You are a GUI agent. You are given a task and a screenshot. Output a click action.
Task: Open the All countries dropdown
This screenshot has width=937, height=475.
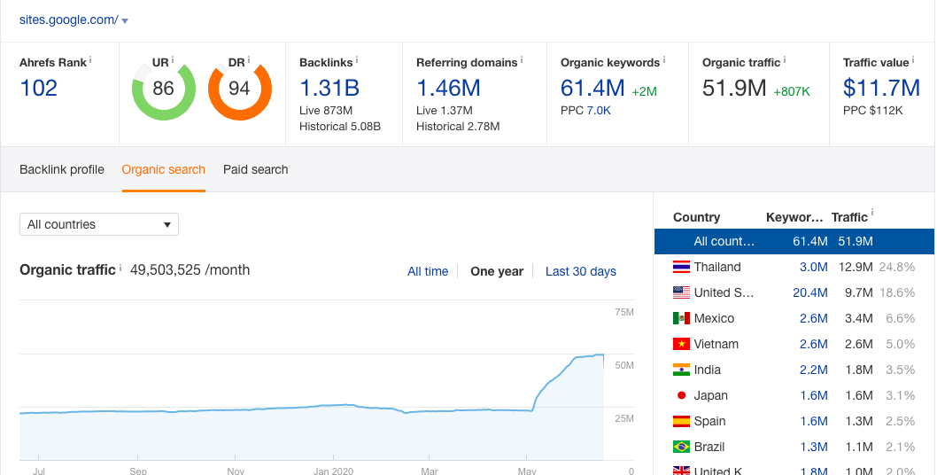pos(99,224)
